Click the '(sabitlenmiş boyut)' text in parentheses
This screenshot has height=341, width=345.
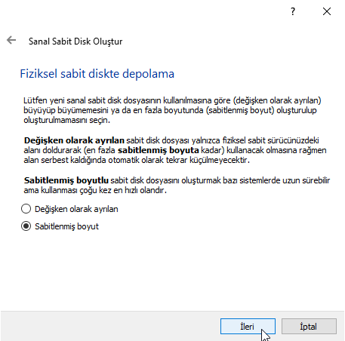tap(240, 110)
